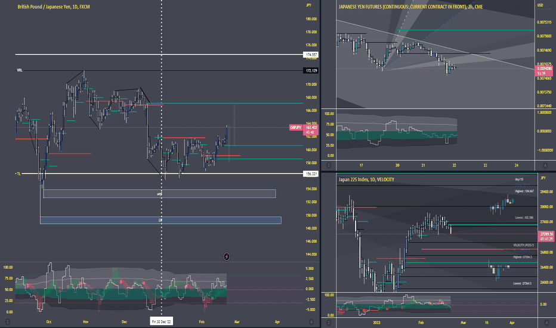
Task: Click 'Mar' on Japan 225 time axis
Action: [x=463, y=322]
